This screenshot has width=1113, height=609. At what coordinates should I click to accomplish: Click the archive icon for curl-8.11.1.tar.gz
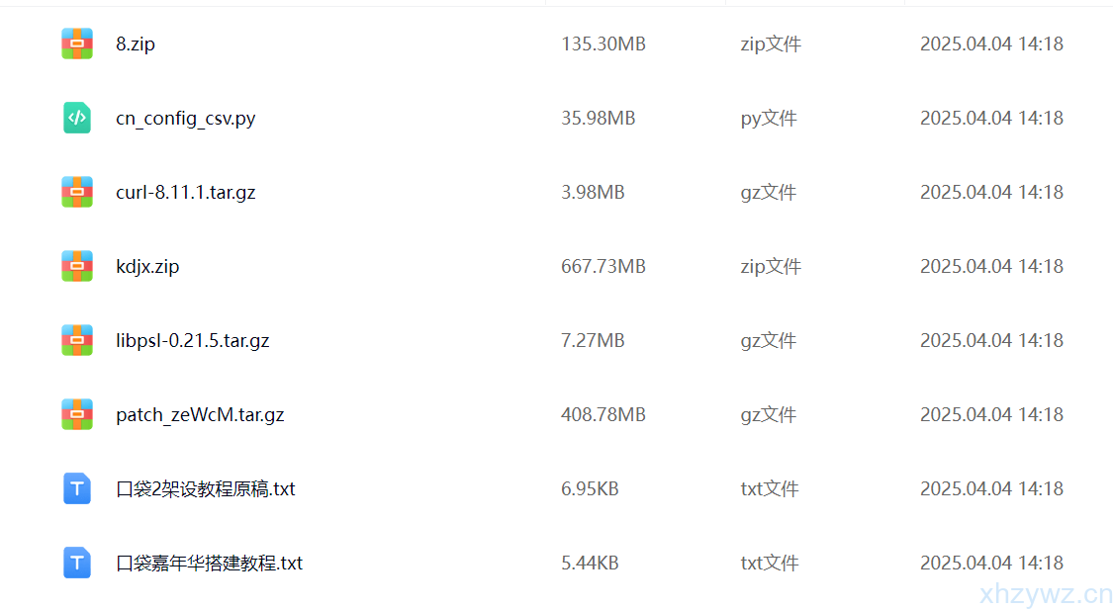(x=77, y=192)
